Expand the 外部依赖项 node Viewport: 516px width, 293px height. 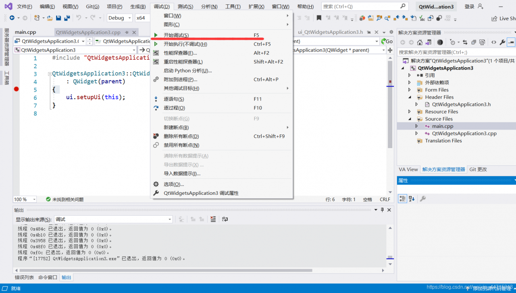tap(410, 83)
